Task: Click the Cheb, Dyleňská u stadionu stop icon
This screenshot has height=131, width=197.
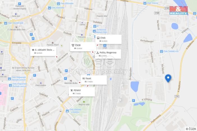Action: point(67,111)
